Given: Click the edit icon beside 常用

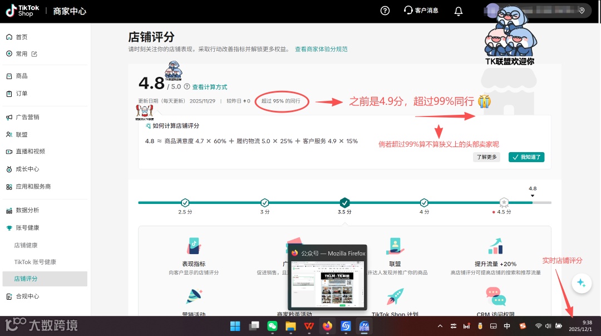Looking at the screenshot, I should (x=34, y=53).
